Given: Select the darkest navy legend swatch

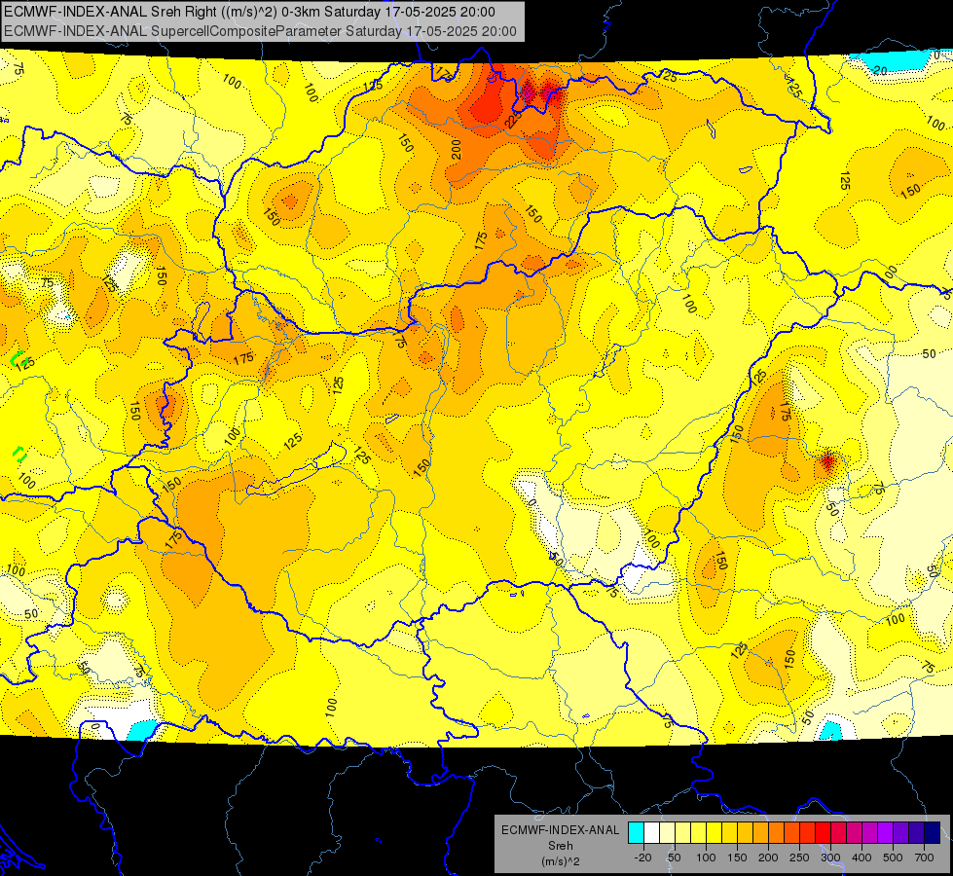Looking at the screenshot, I should [932, 833].
